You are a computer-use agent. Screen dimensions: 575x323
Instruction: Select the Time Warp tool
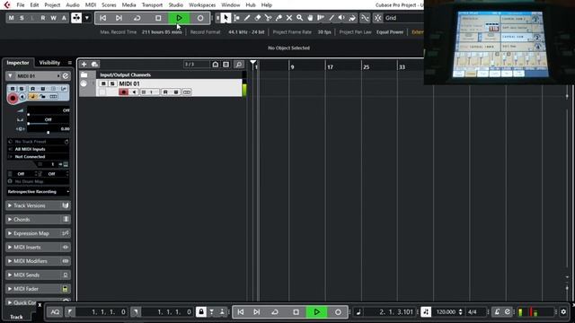321,18
